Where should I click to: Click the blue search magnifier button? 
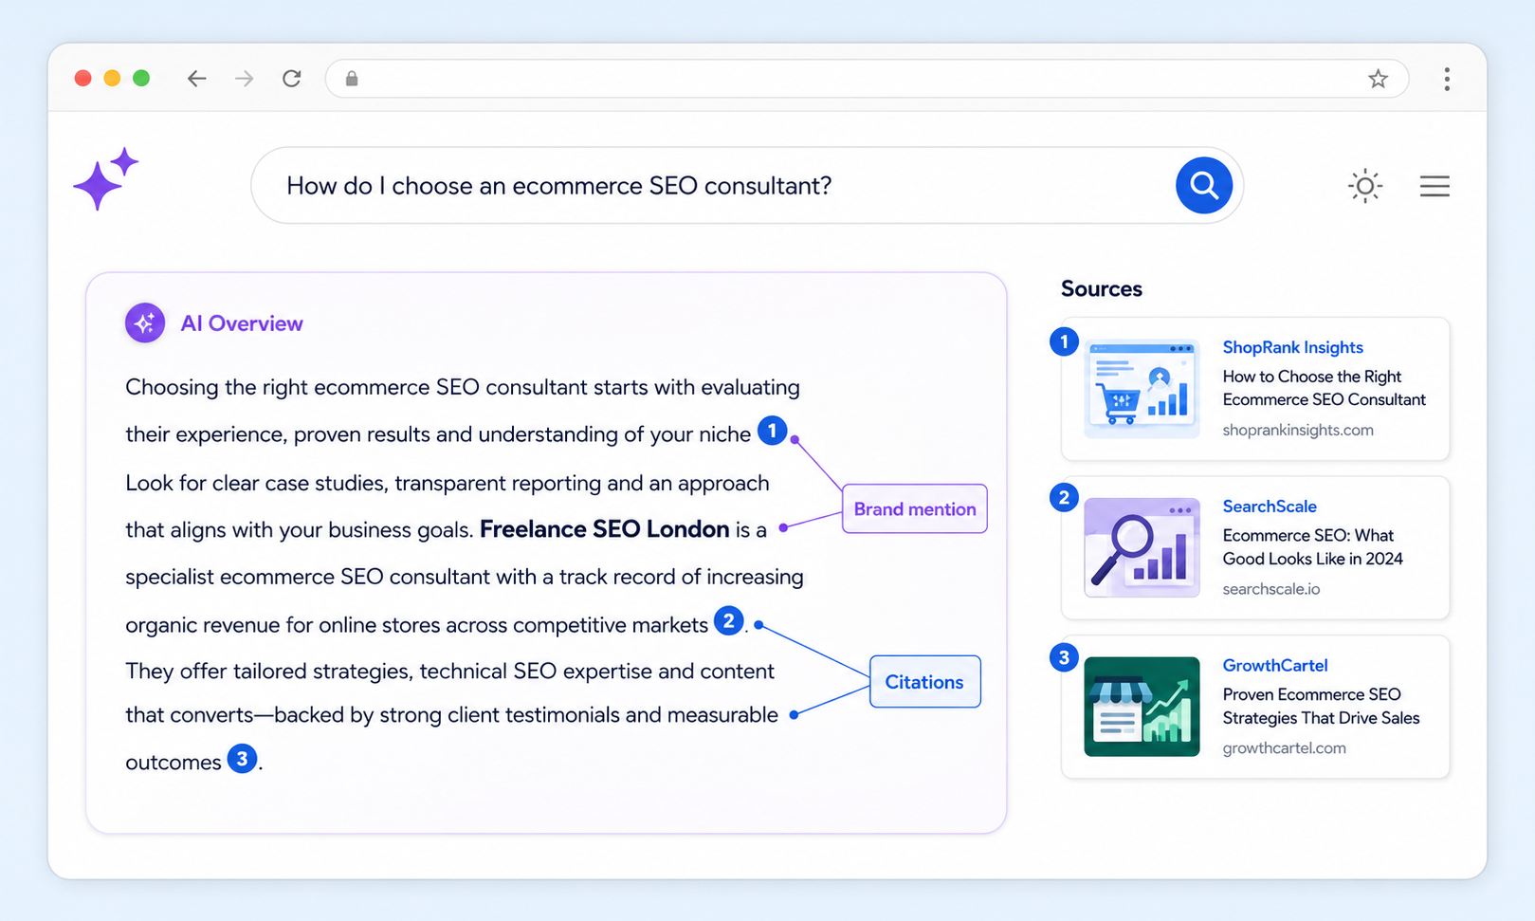click(1204, 185)
